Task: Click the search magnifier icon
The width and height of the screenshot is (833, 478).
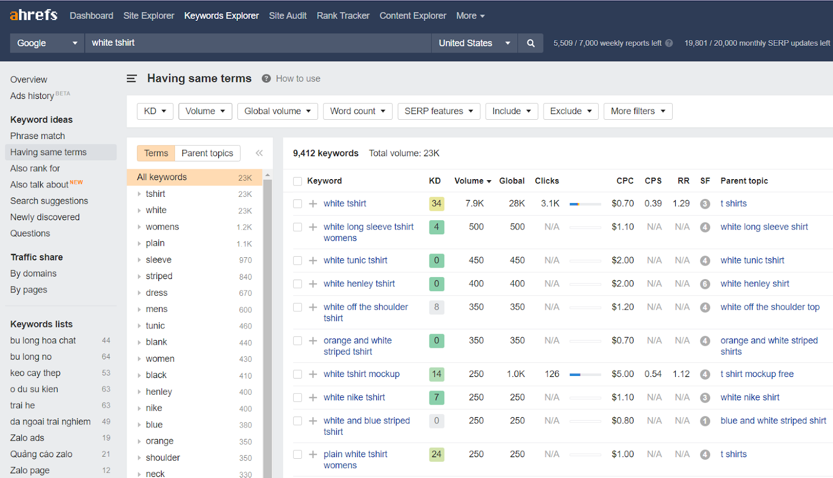Action: point(531,43)
